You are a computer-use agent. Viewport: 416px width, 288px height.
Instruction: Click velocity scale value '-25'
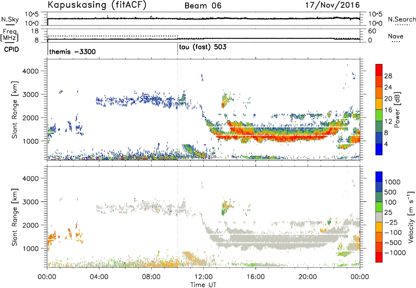click(x=391, y=222)
